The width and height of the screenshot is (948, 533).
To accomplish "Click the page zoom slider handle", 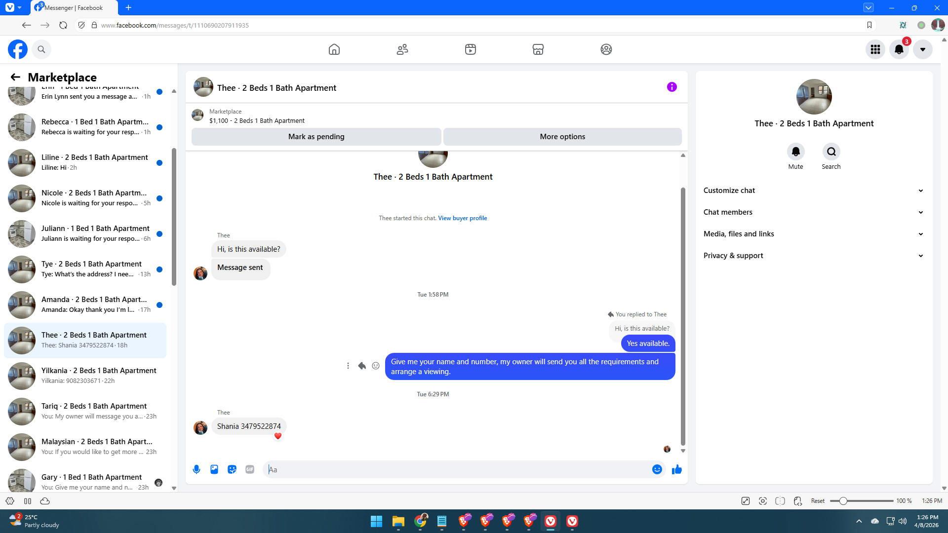I will [843, 501].
